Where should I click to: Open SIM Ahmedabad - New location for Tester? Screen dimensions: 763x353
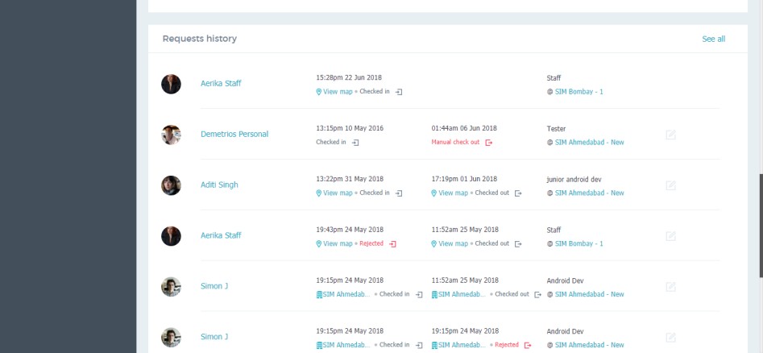pos(589,143)
